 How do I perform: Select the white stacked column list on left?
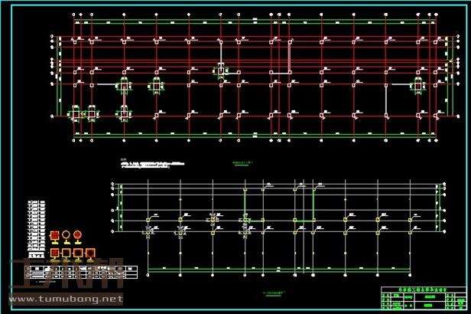[x=36, y=227]
